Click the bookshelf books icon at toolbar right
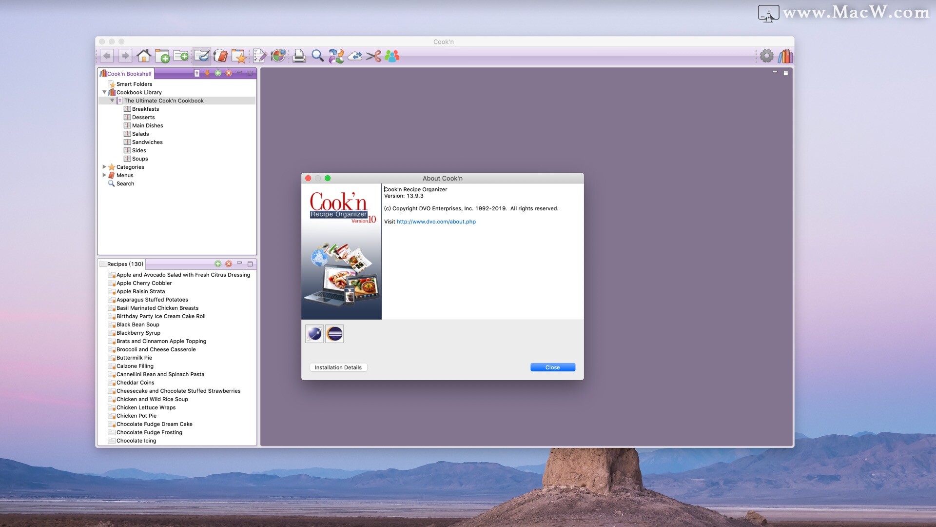 [x=785, y=56]
